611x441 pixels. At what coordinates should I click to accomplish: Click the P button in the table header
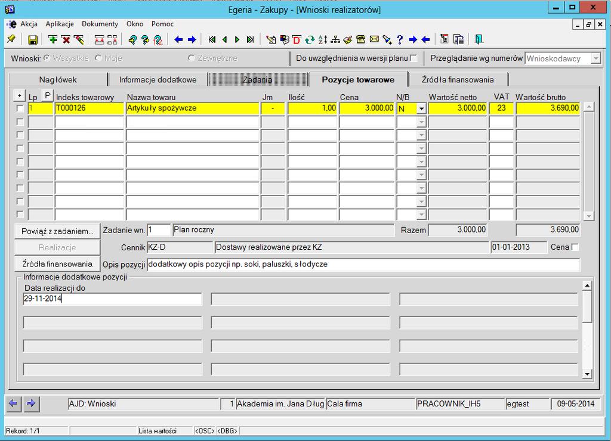tap(47, 95)
